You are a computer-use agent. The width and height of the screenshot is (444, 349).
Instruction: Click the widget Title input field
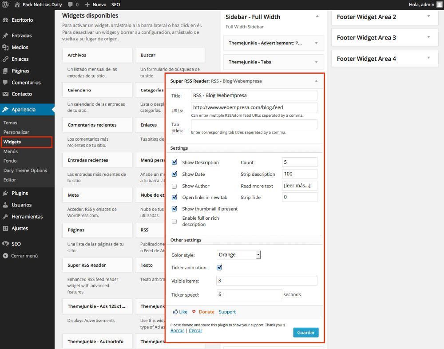pos(254,95)
